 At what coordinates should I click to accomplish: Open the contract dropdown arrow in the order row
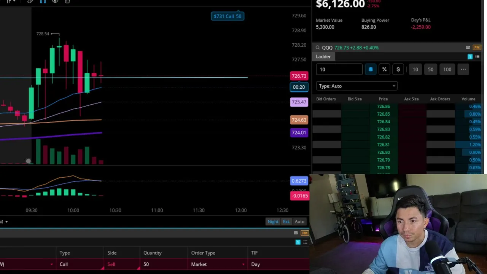coord(52,264)
